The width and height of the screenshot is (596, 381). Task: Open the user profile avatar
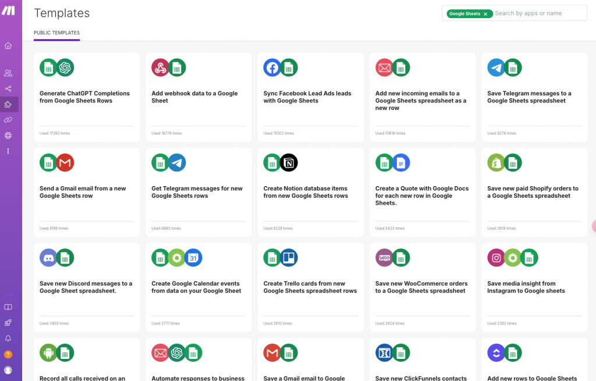8,370
